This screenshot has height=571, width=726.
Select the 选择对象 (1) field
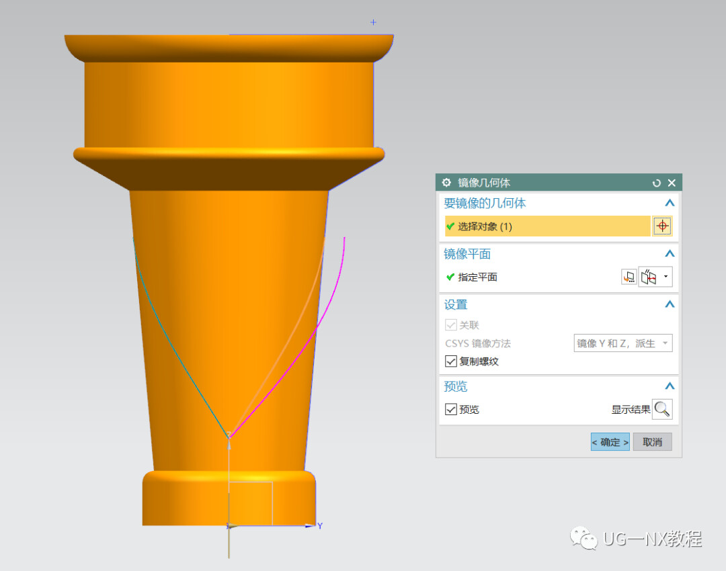[x=548, y=226]
